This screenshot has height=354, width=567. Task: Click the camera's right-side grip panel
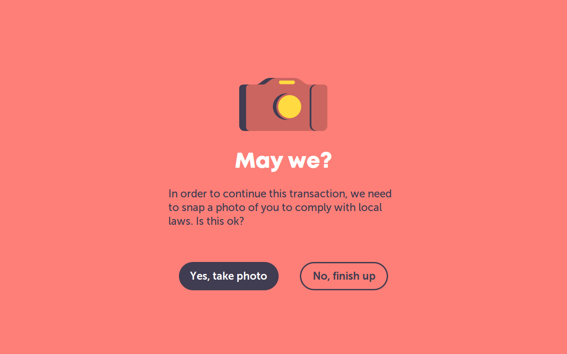[319, 108]
